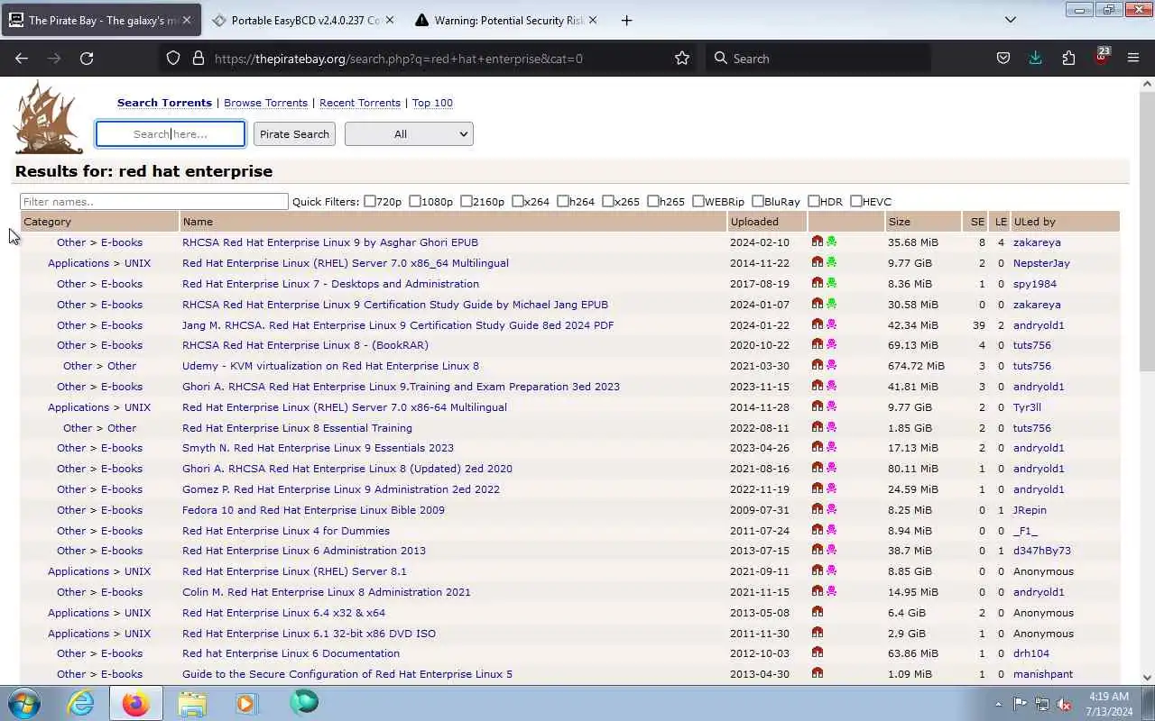The image size is (1155, 721).
Task: Open the uploader zakareya's profile on the first row
Action: click(1037, 242)
